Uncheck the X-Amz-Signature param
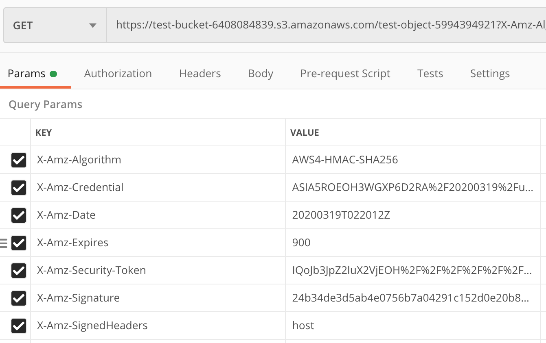Screen dimensions: 546x343 pyautogui.click(x=18, y=297)
